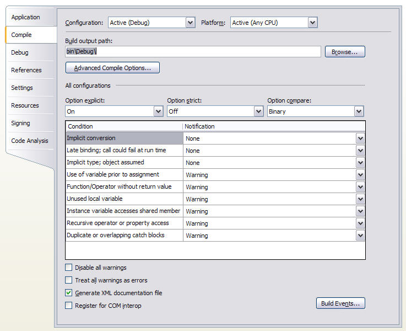Open Duplicate or overlapping catch blocks dropdown

point(360,236)
